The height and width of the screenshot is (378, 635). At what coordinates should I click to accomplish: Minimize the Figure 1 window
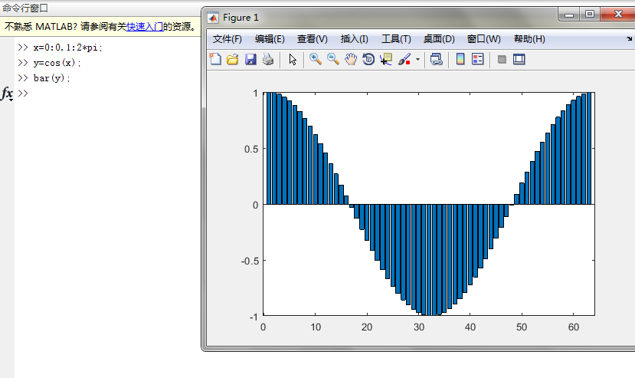569,15
